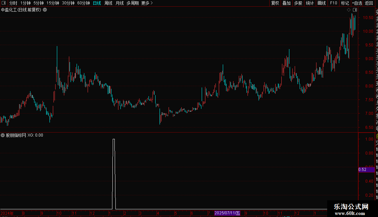Click the 返回 back button
The height and width of the screenshot is (217, 378).
pos(369,3)
